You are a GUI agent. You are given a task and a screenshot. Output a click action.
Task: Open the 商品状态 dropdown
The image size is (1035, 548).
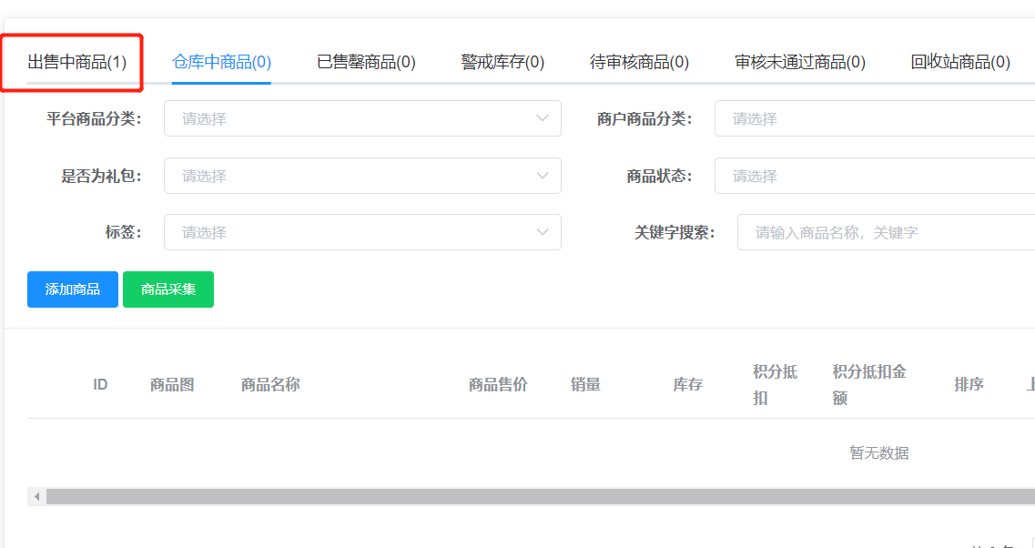click(x=874, y=176)
